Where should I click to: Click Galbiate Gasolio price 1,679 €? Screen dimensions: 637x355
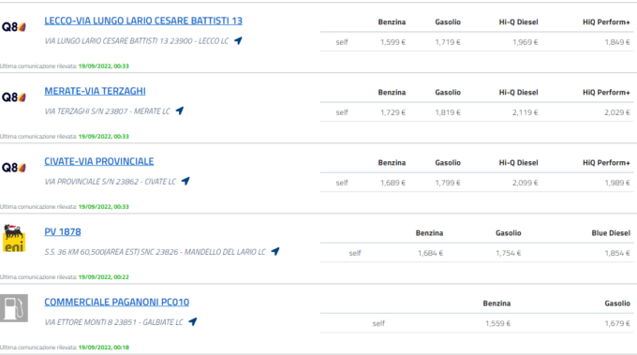(x=617, y=323)
